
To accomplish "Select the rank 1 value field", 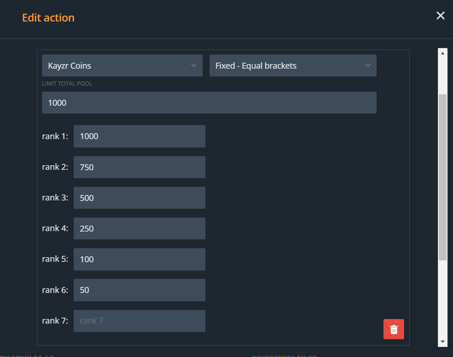I will [x=139, y=136].
